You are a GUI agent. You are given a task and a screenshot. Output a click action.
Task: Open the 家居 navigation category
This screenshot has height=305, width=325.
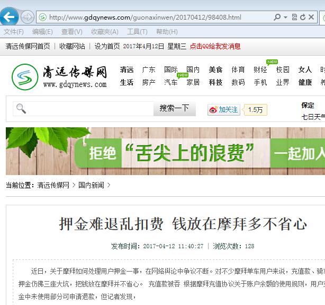tap(193, 83)
